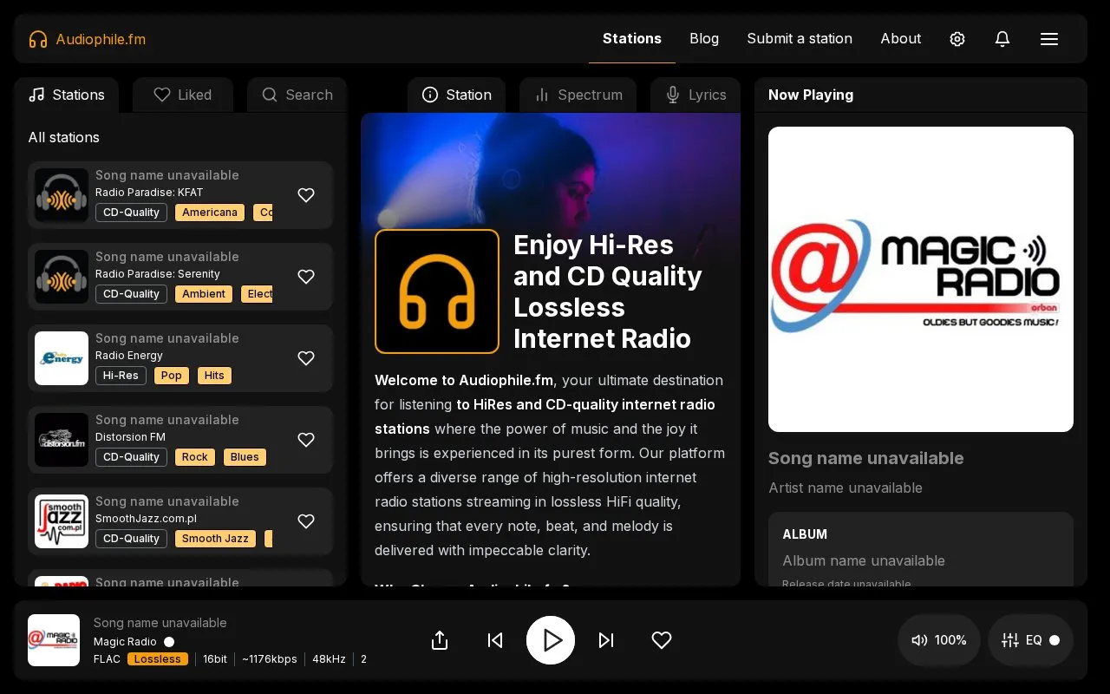Click the Americana genre tag

click(210, 213)
